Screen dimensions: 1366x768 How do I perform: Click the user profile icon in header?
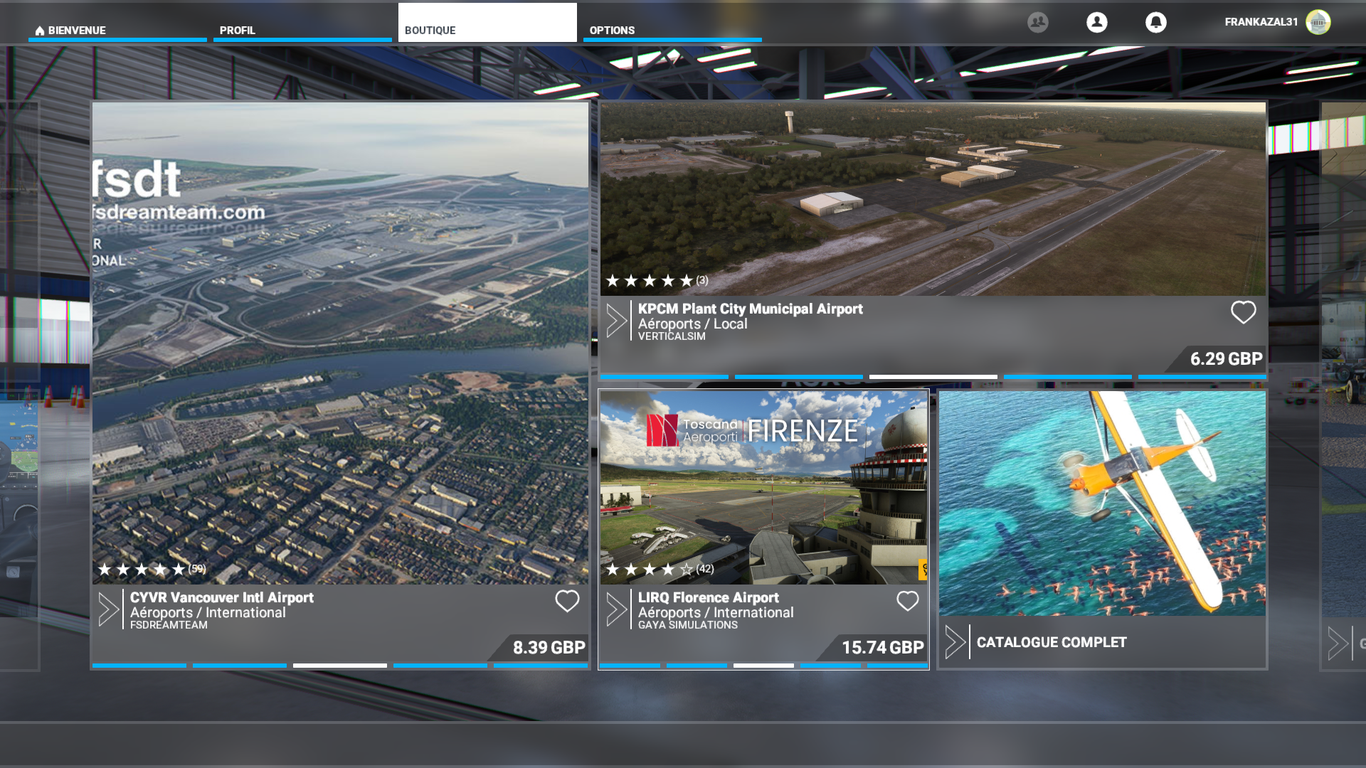tap(1096, 23)
